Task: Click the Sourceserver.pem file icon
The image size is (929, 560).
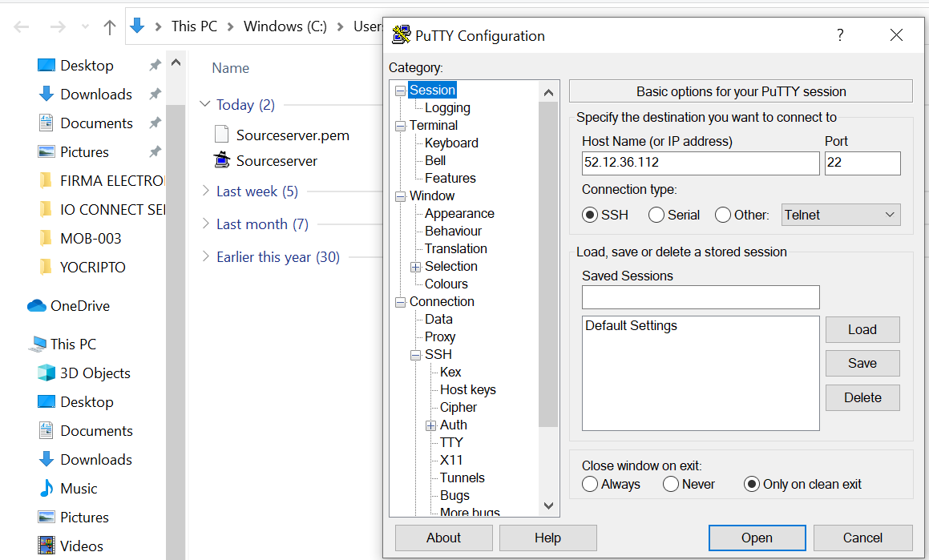Action: 221,135
